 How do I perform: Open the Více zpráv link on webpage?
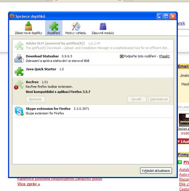(29, 184)
